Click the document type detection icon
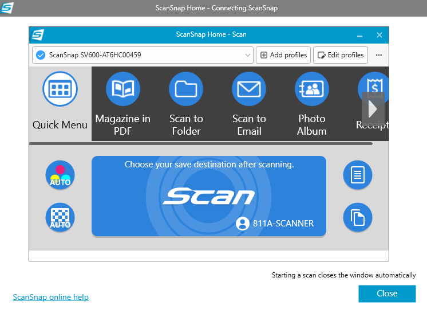Screen dimensions: 427x313 coord(358,175)
